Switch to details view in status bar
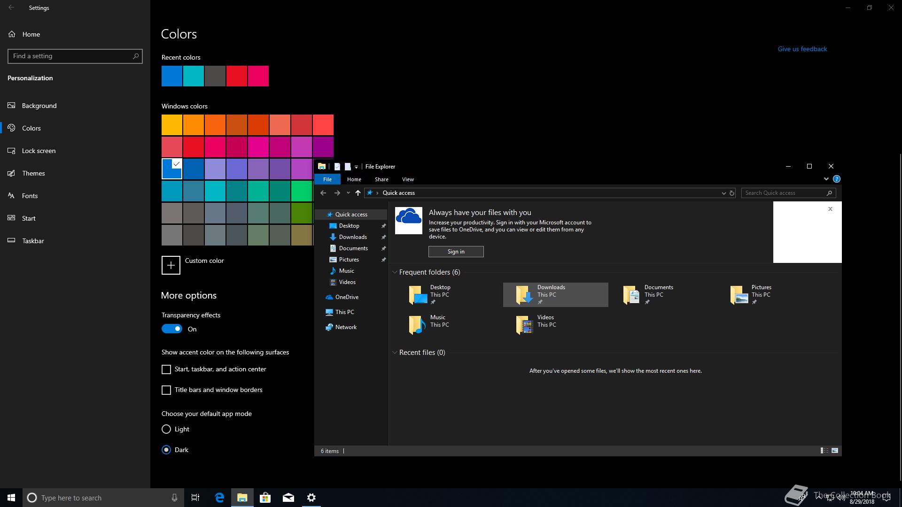 [824, 451]
